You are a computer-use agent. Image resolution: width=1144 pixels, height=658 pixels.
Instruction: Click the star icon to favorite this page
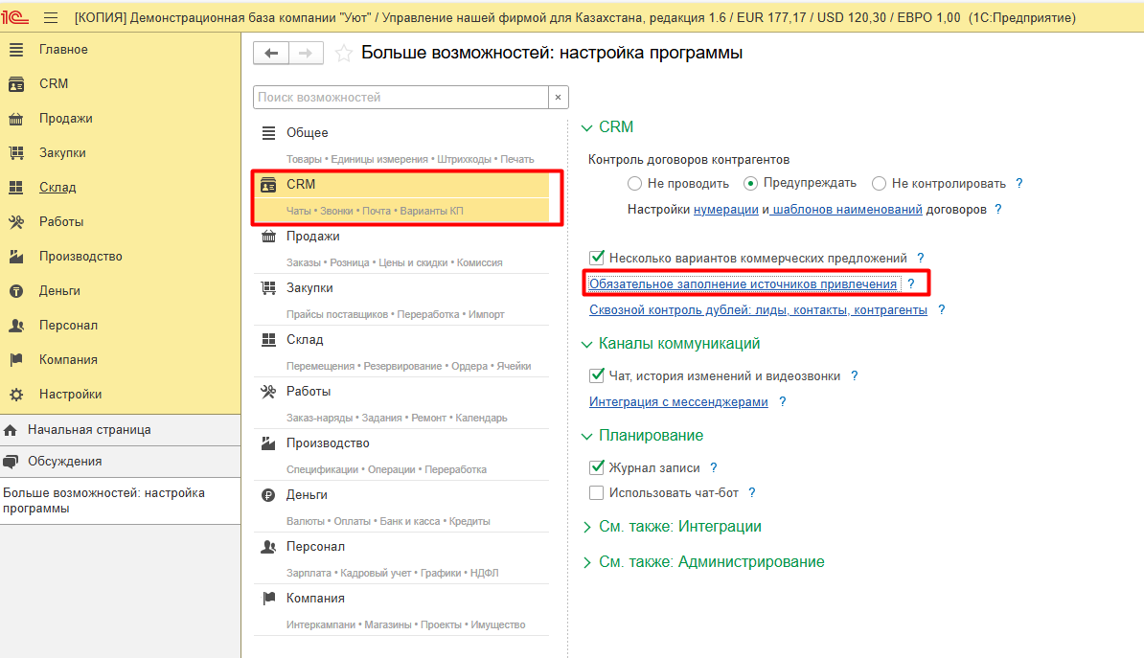click(x=343, y=54)
